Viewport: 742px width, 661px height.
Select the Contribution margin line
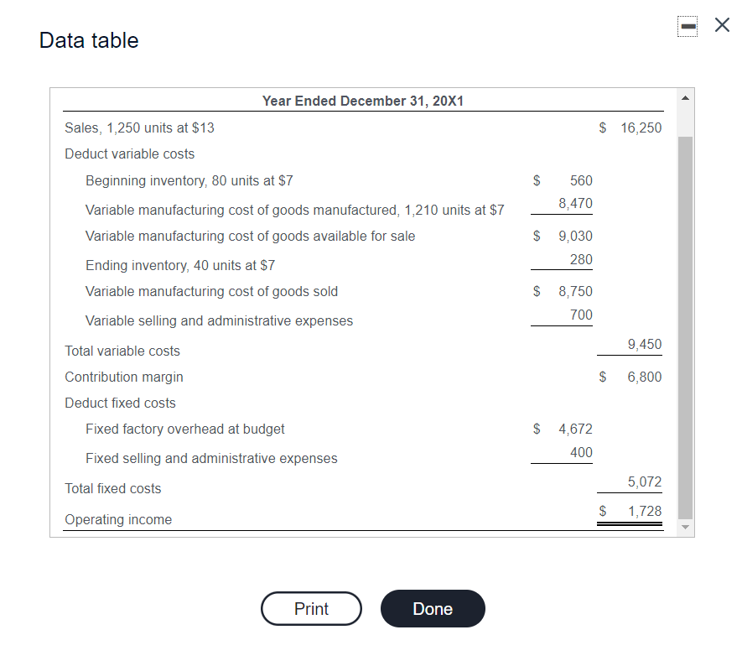(x=123, y=377)
